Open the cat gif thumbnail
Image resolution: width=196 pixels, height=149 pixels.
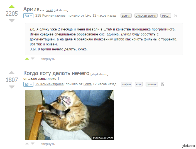point(70,115)
